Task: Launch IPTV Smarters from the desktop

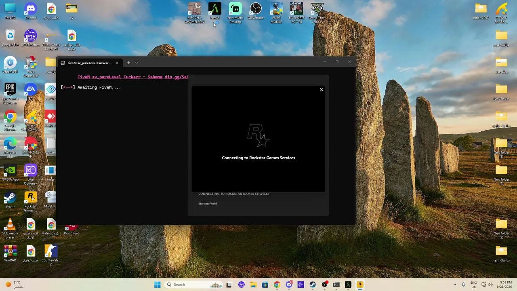Action: tap(30, 38)
